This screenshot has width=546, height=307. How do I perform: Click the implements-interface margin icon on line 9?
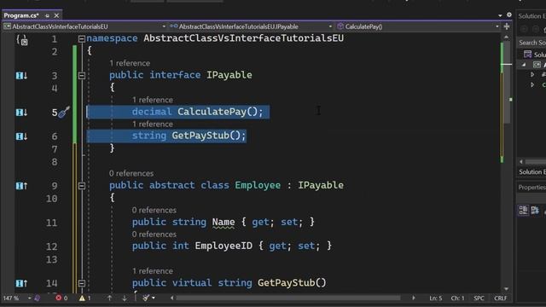(x=21, y=186)
